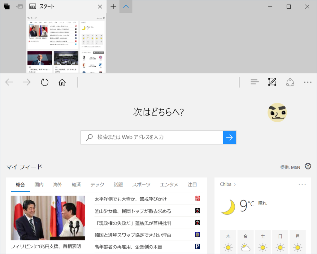Open 高年齢者の再雇用、企業側の本音 article
The image size is (317, 254).
pyautogui.click(x=128, y=247)
